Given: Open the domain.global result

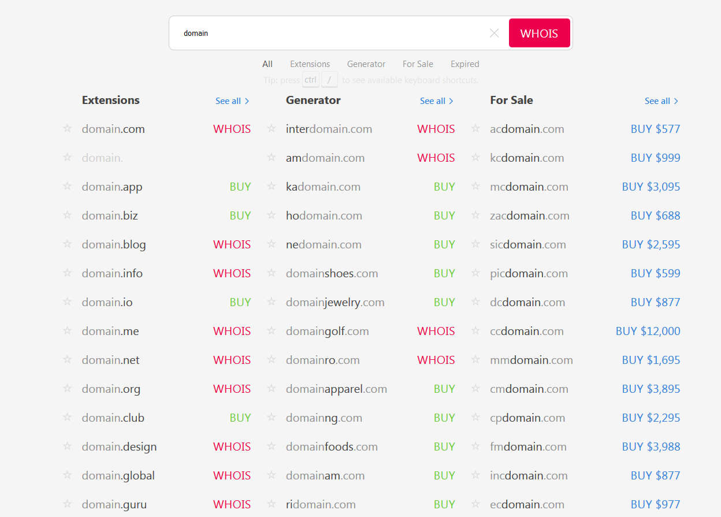Looking at the screenshot, I should coord(118,475).
